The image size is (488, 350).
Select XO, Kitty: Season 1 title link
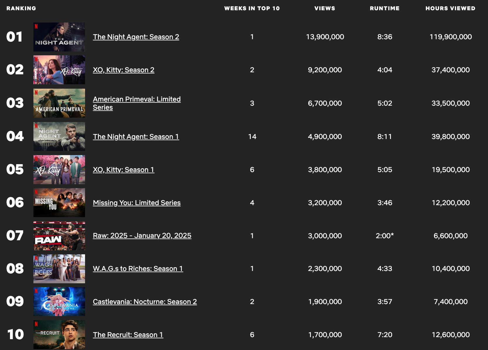[x=123, y=170]
